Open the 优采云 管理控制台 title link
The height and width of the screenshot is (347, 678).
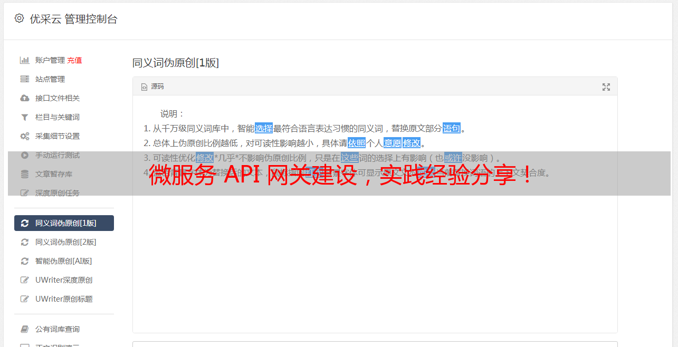tap(73, 19)
